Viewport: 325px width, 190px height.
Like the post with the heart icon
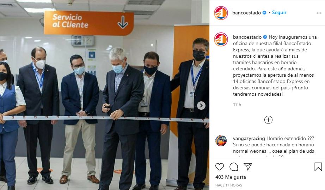[x=220, y=167]
